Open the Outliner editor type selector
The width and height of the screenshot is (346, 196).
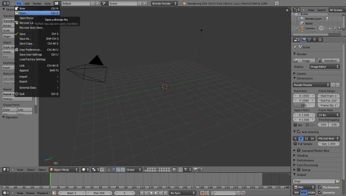(x=296, y=10)
